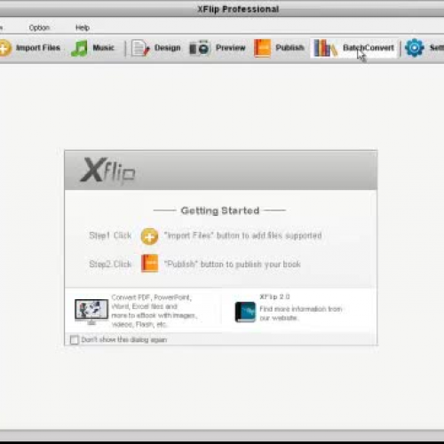The width and height of the screenshot is (444, 444).
Task: Click the Preview toolbar label
Action: [231, 48]
